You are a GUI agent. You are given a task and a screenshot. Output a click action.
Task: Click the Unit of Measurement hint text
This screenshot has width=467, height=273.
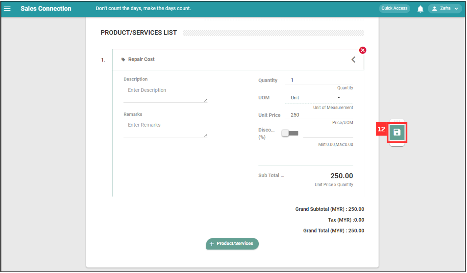(333, 108)
